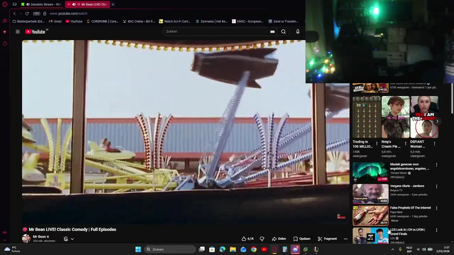Go to the YouTube home logo
Screen dimensions: 454x255
click(36, 32)
